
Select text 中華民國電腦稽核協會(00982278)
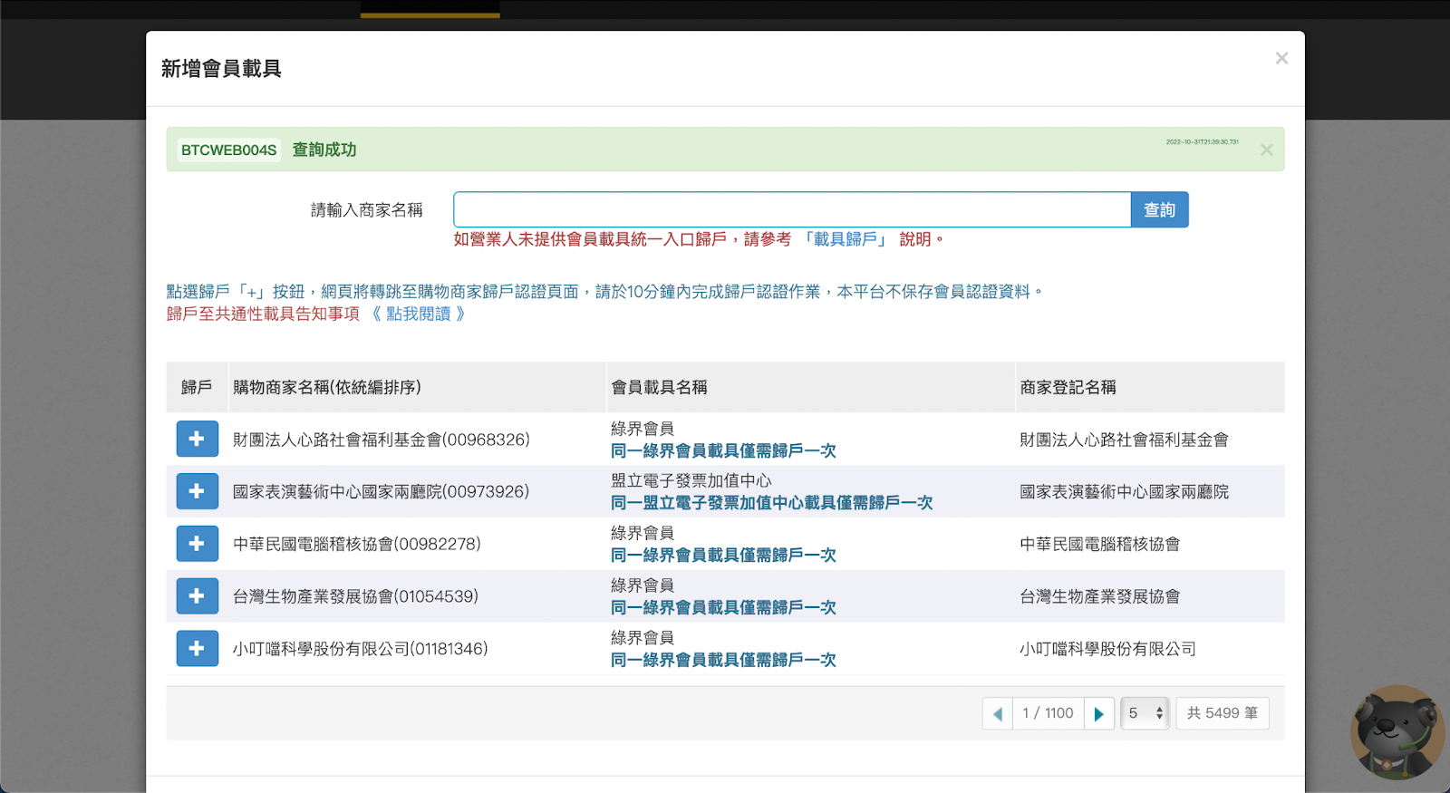pyautogui.click(x=357, y=544)
